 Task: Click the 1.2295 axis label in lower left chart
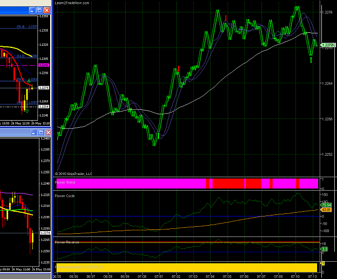45,217
